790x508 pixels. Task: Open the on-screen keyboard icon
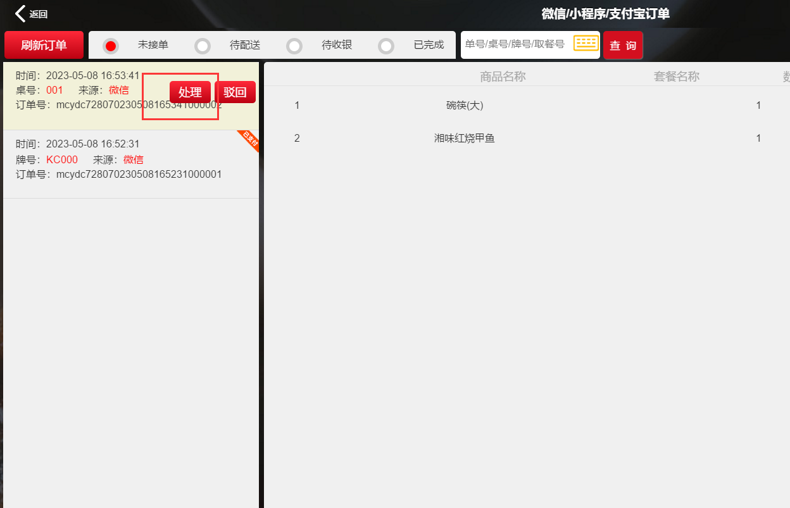point(586,44)
